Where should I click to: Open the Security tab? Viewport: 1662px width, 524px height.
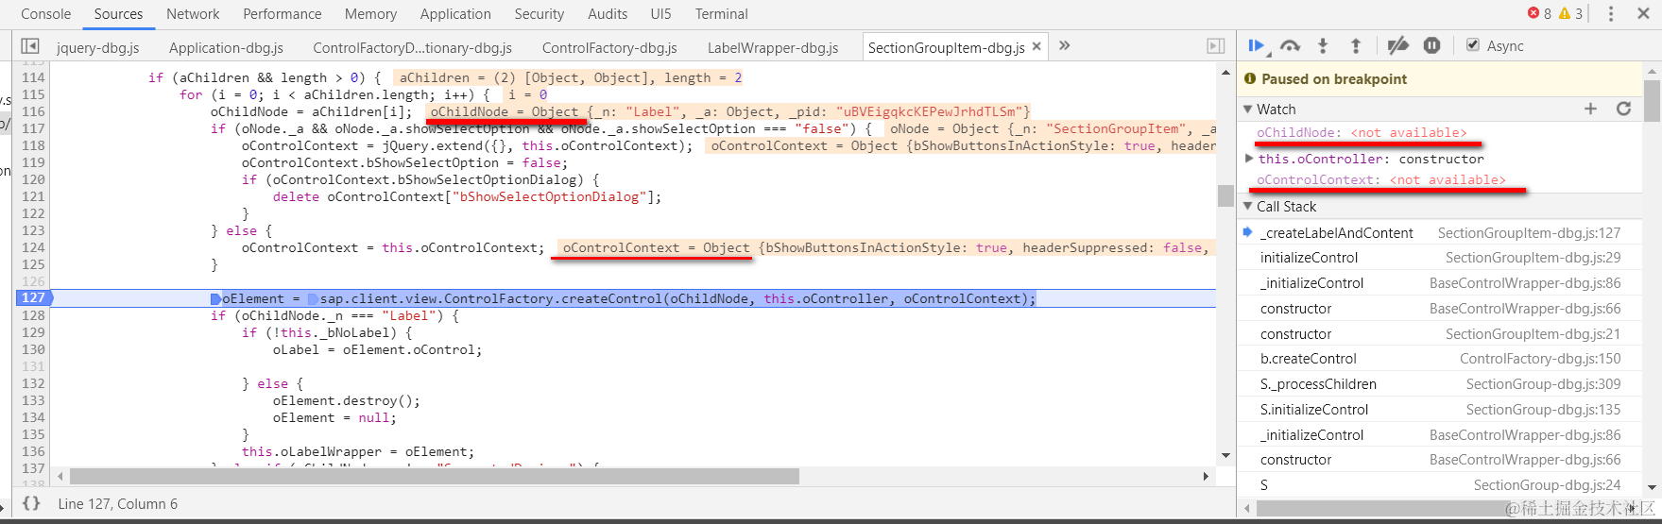(x=540, y=13)
